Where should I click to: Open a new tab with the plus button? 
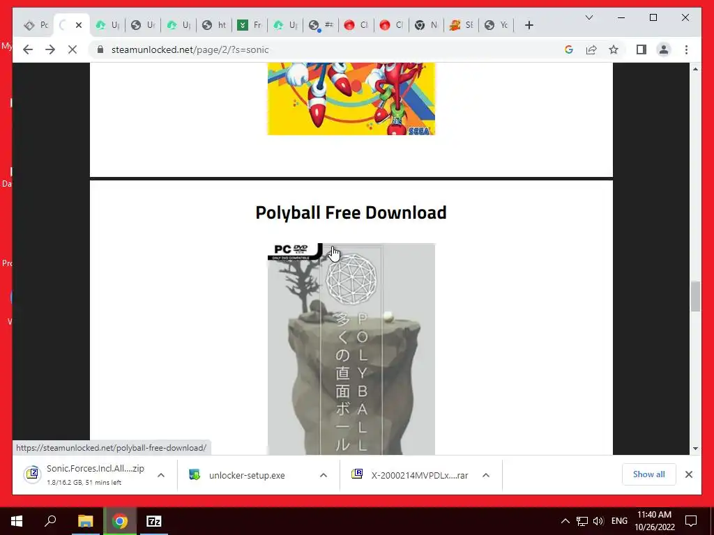coord(529,26)
